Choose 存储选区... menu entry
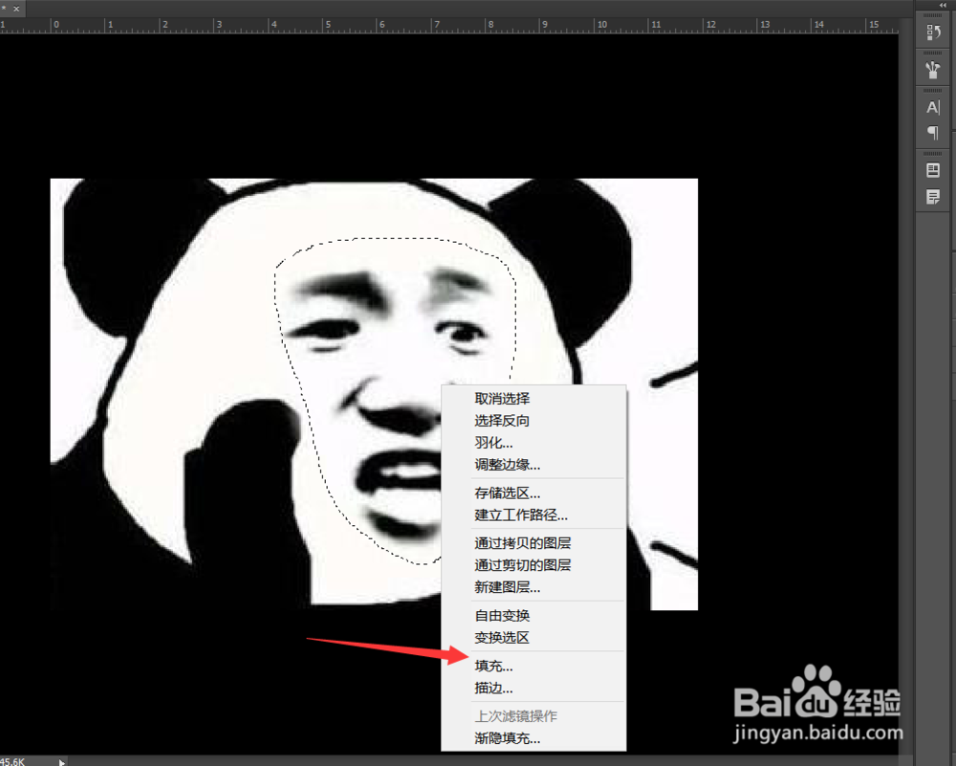Screen dimensions: 956x766 [533, 492]
